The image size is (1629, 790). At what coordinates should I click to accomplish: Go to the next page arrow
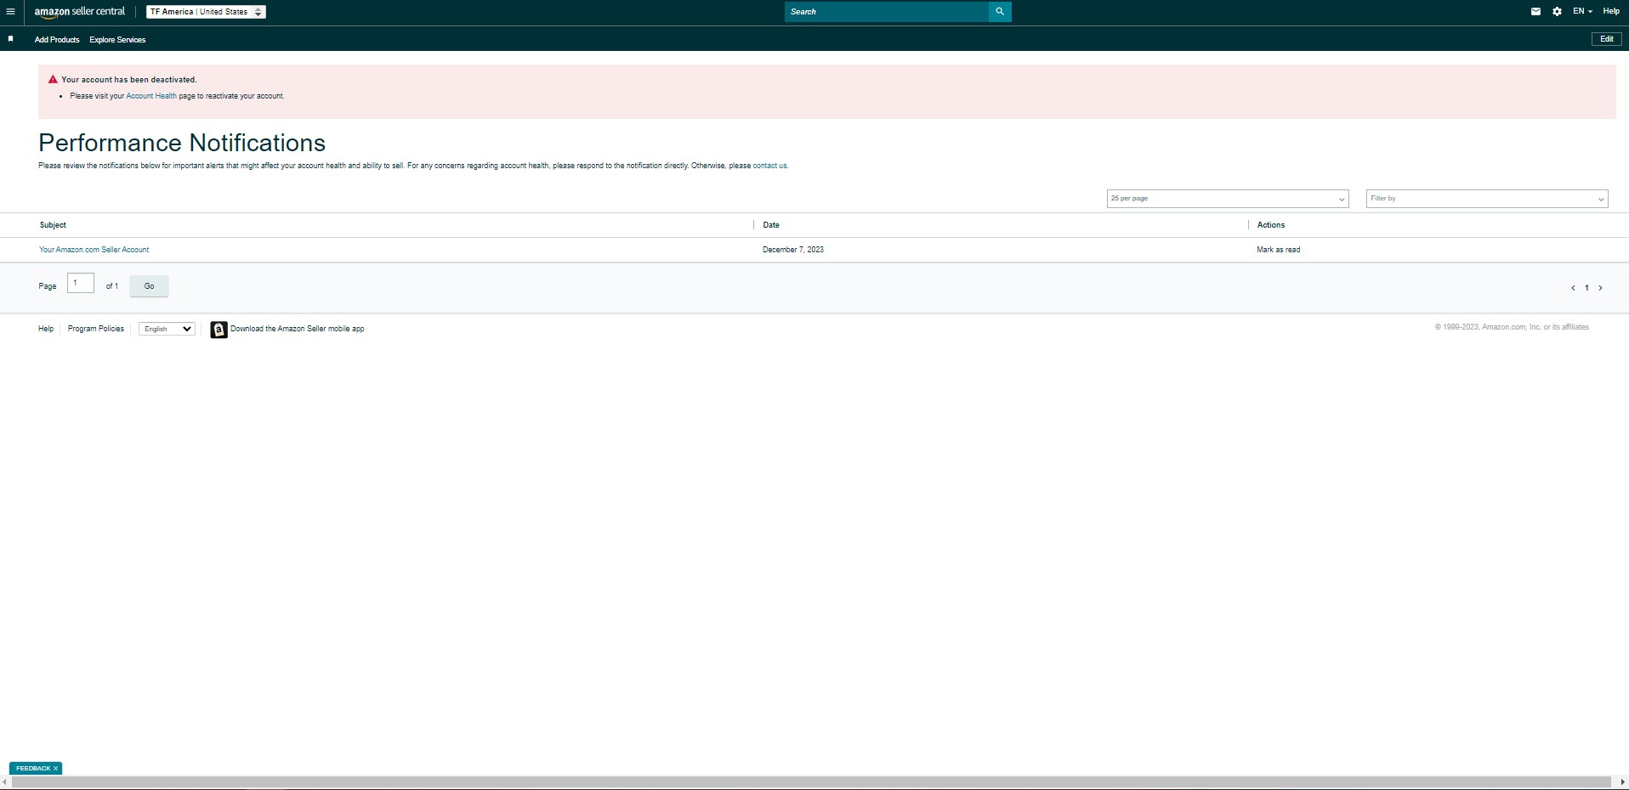[1600, 288]
